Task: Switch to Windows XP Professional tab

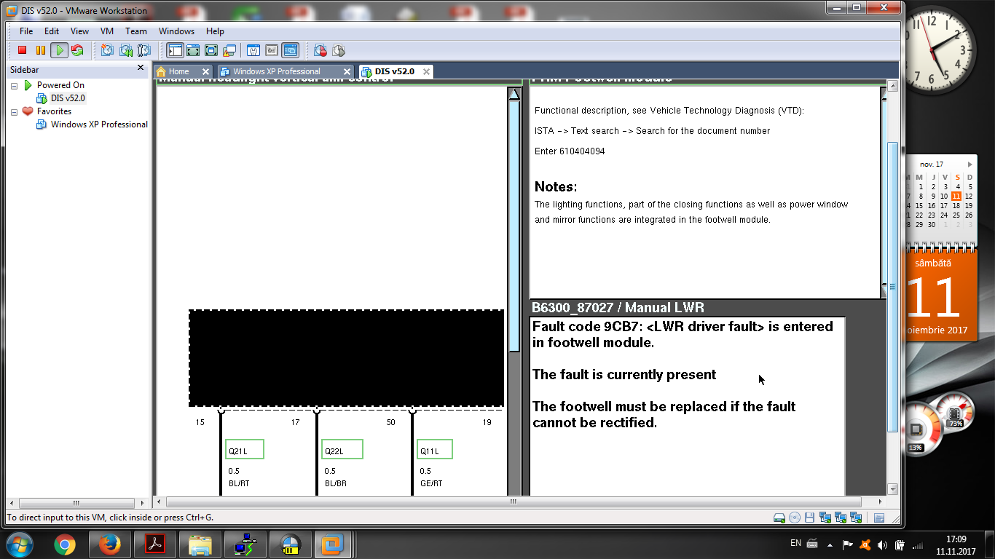Action: coord(277,71)
